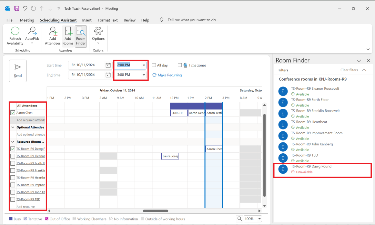Open the Options gear menu

point(98,31)
